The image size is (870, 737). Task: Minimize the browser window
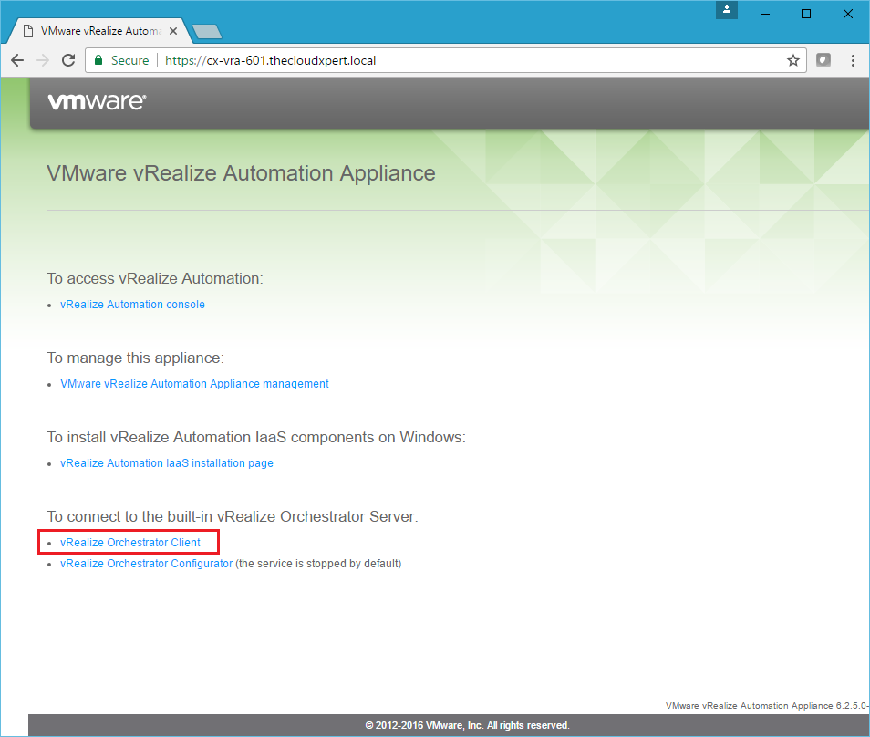pyautogui.click(x=765, y=14)
